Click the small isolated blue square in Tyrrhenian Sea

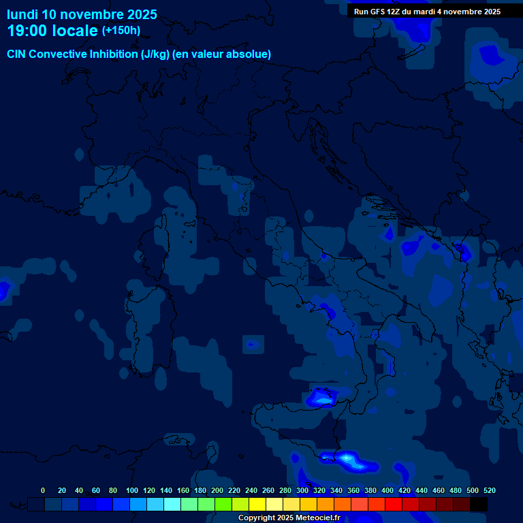coord(252,344)
